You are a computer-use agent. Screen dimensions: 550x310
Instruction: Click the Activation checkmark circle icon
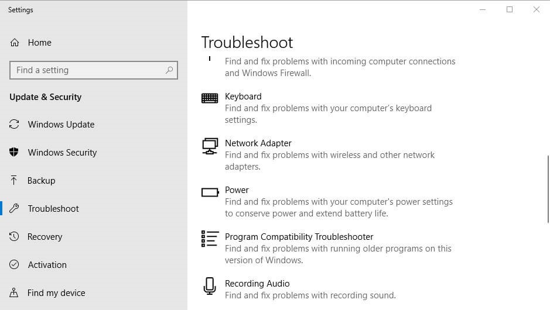pyautogui.click(x=14, y=264)
